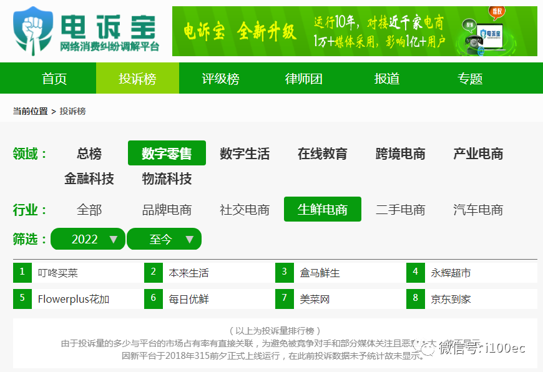Choose 全部 in the industry row

pyautogui.click(x=89, y=210)
